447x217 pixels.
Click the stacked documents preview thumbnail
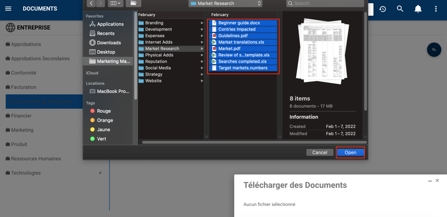pyautogui.click(x=322, y=52)
